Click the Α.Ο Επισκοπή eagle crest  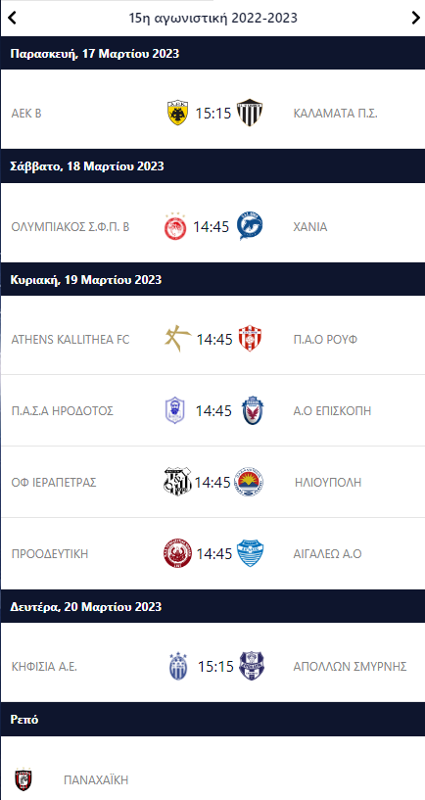click(x=252, y=410)
